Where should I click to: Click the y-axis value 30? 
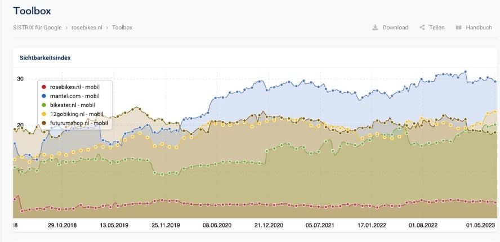(20, 79)
